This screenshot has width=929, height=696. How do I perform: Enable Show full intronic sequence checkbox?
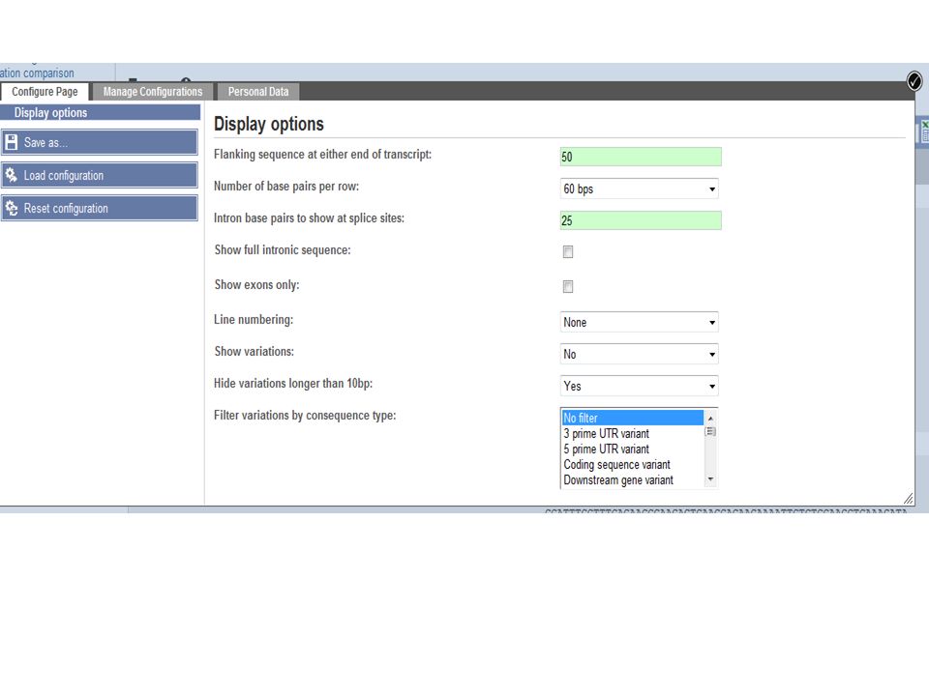click(568, 251)
